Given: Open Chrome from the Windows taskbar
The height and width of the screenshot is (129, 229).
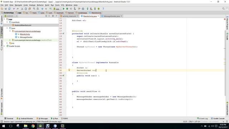Looking at the screenshot, I should [33, 126].
